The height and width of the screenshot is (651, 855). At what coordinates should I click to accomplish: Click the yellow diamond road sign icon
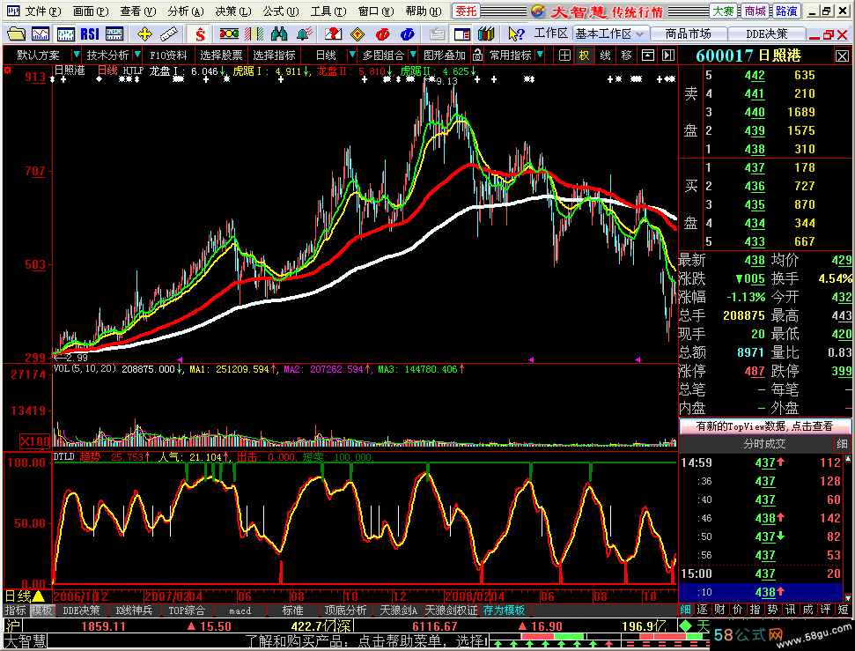click(357, 33)
